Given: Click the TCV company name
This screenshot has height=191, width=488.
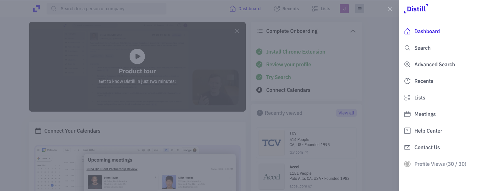Looking at the screenshot, I should (x=293, y=133).
